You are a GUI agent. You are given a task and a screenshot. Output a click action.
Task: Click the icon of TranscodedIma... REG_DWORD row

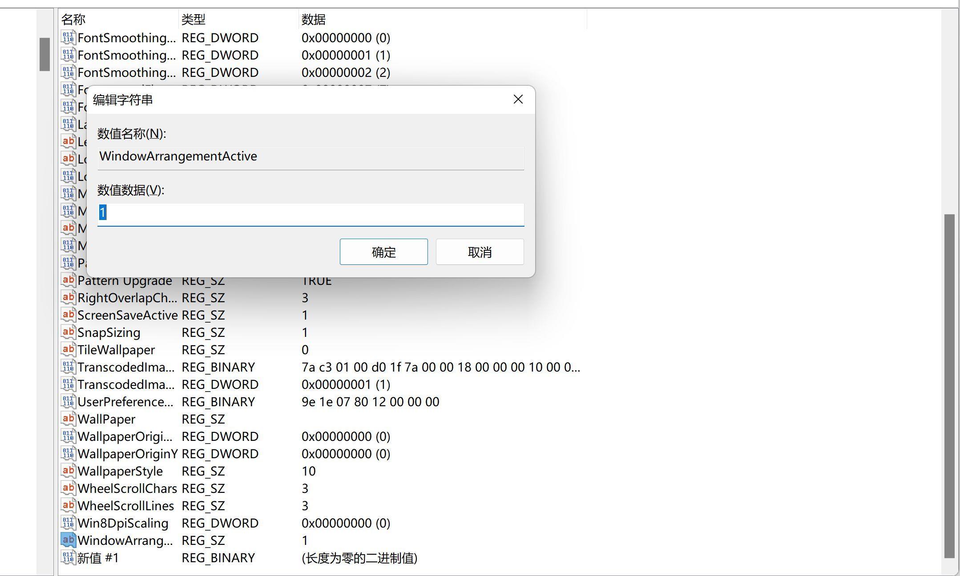[x=68, y=384]
